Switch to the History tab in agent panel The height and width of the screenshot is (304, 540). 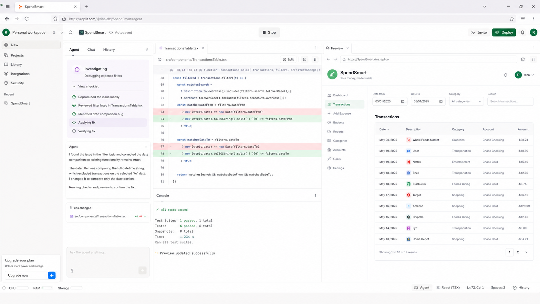(109, 49)
